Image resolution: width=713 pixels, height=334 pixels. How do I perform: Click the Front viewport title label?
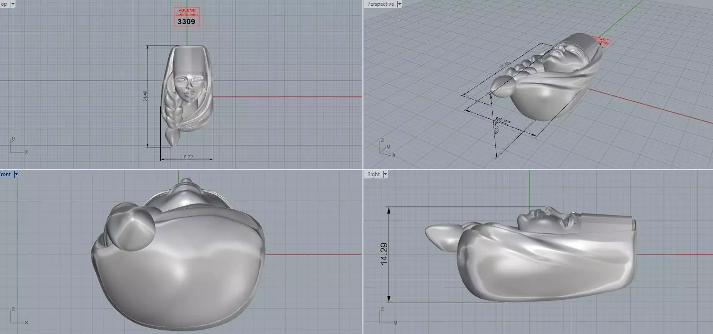point(5,174)
